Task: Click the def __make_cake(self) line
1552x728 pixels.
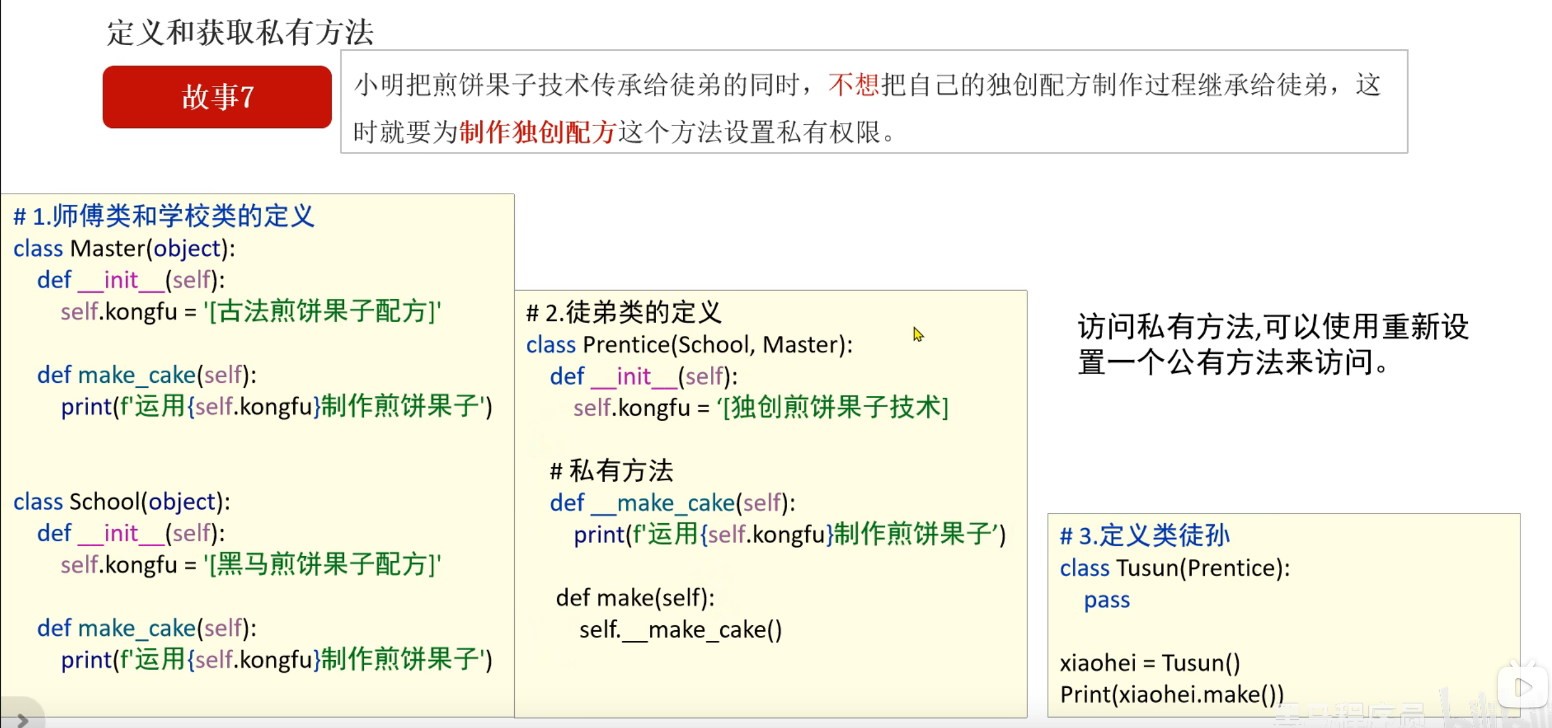Action: (x=672, y=503)
